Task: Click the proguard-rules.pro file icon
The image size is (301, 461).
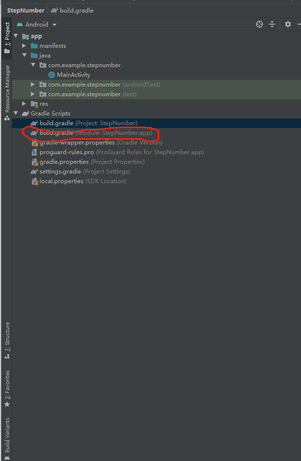Action: [x=34, y=152]
